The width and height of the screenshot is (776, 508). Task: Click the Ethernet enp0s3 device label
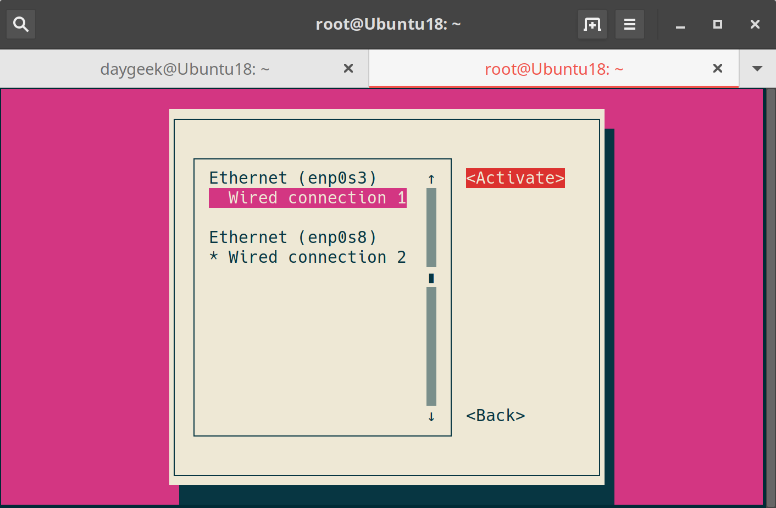click(x=292, y=177)
